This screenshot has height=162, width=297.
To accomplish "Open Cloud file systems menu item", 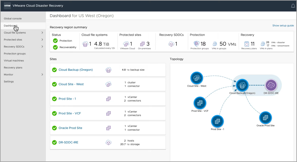I will coord(15,33).
